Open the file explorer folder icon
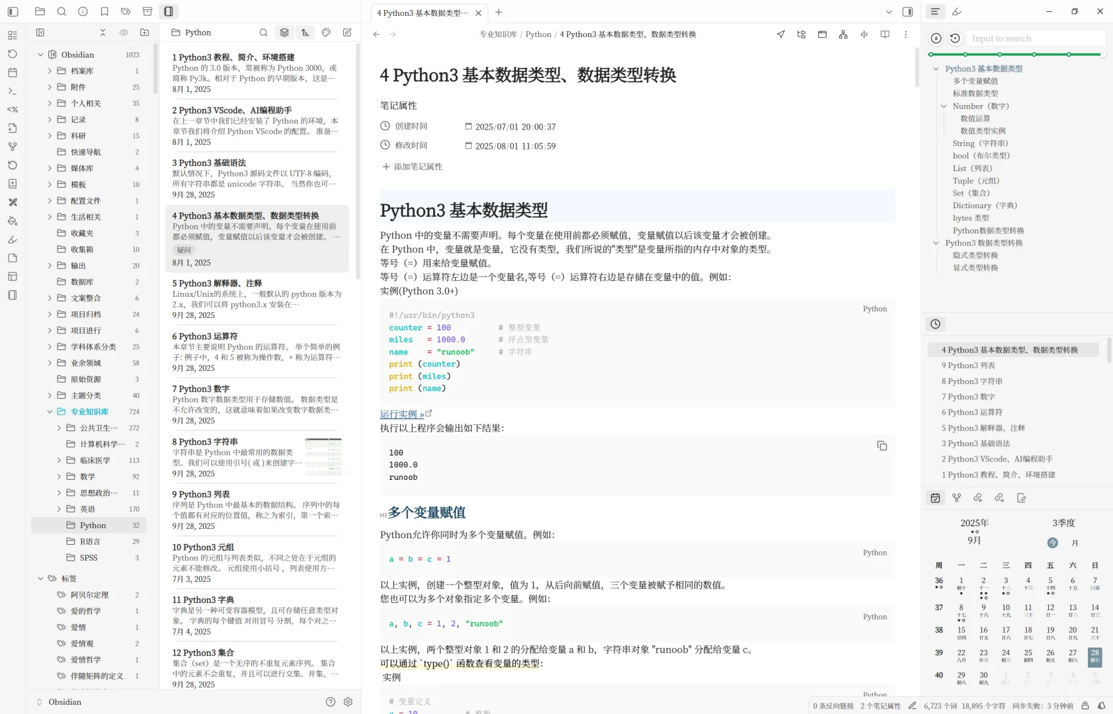 click(x=40, y=11)
